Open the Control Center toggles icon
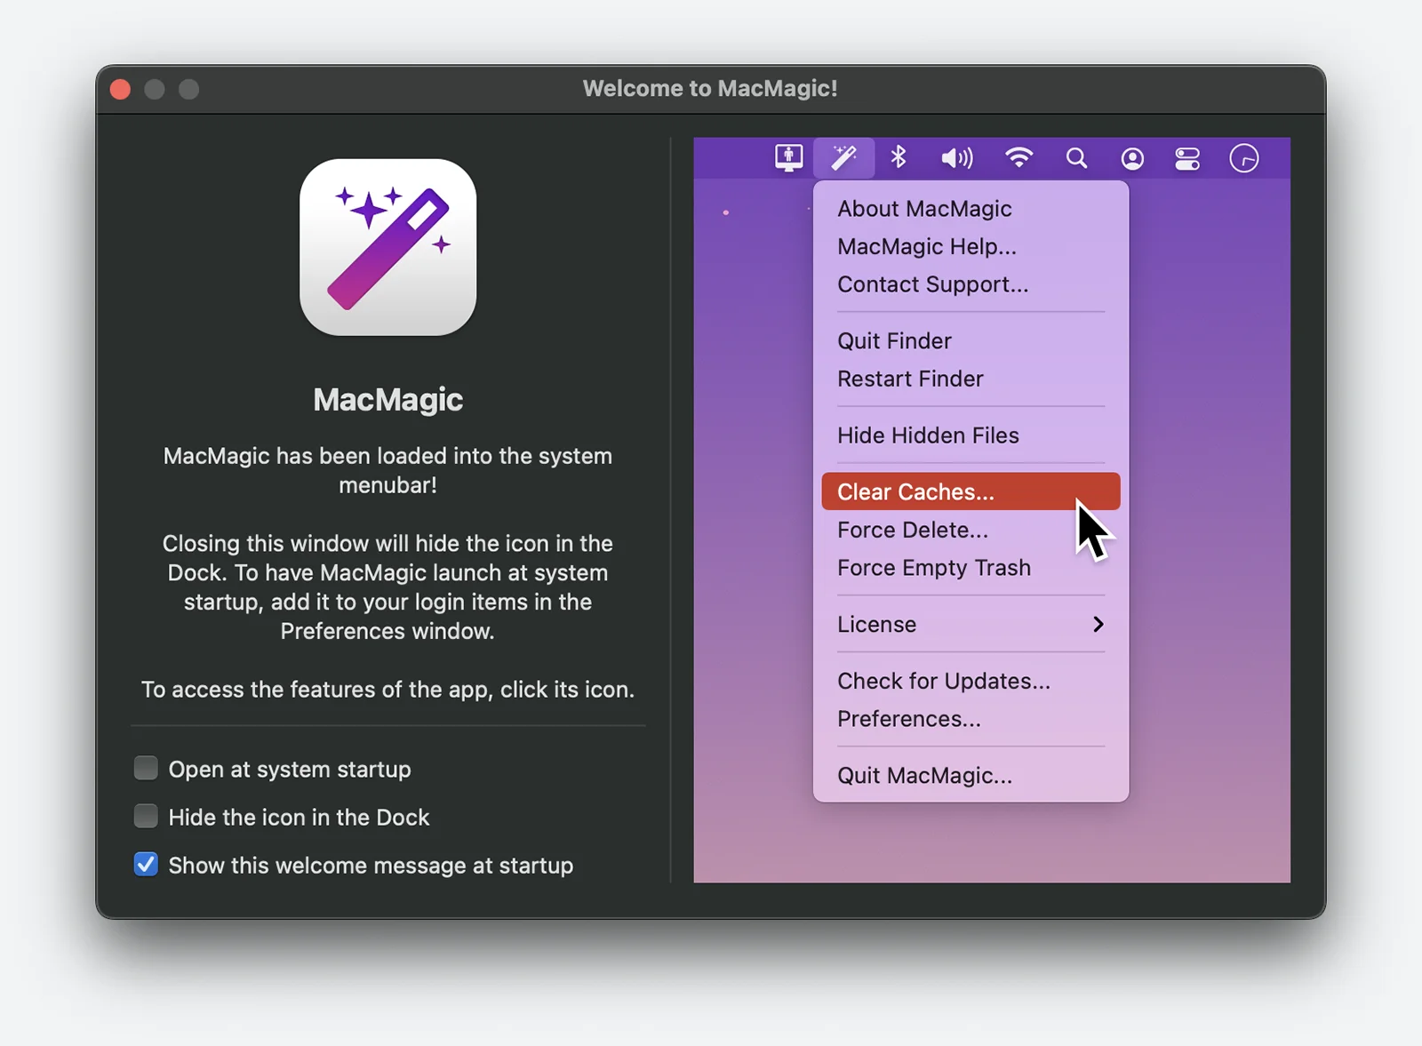Image resolution: width=1422 pixels, height=1046 pixels. [x=1187, y=158]
